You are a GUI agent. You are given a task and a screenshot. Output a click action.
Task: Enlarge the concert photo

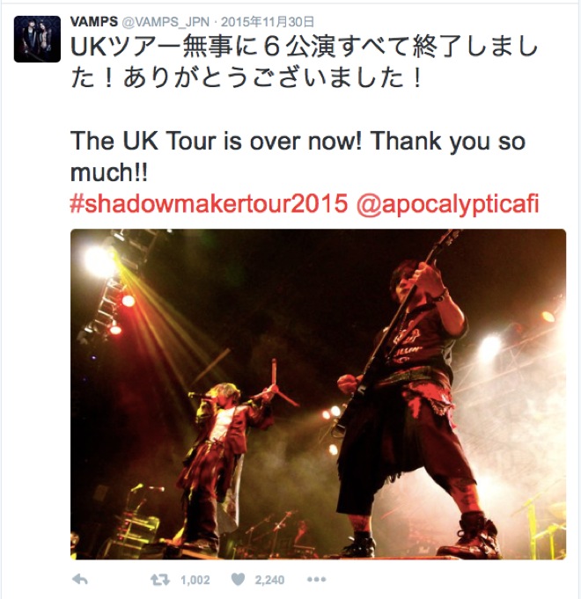click(x=318, y=394)
